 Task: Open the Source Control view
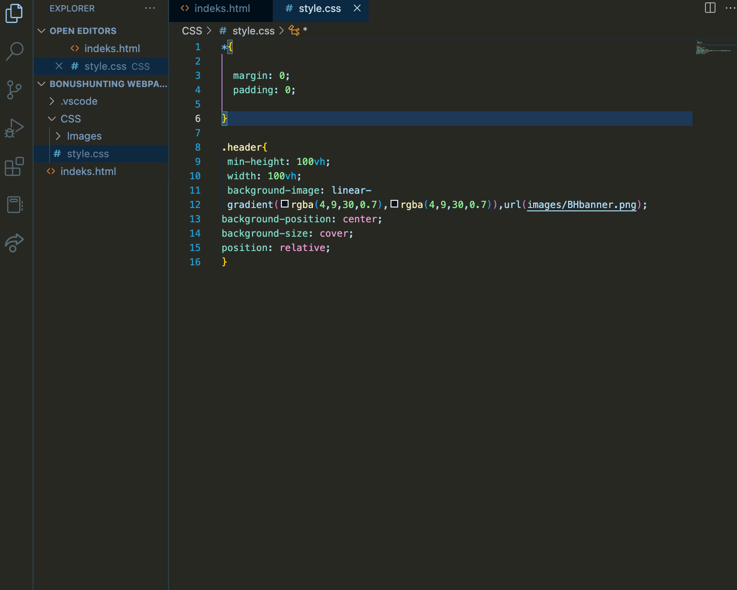point(14,89)
